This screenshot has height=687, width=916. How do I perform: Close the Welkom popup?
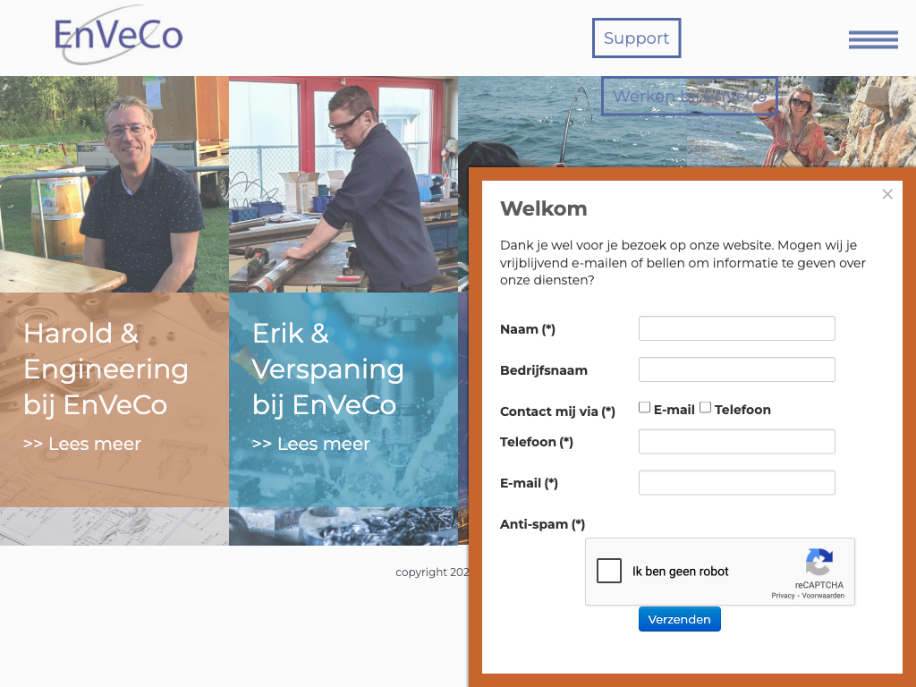pos(887,194)
